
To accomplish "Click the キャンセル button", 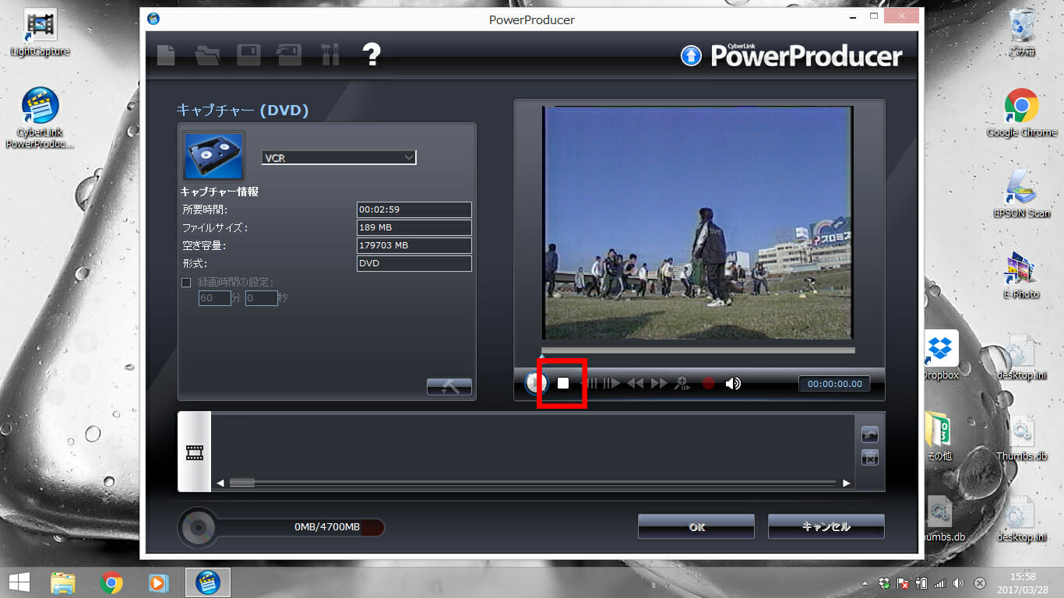I will (x=826, y=526).
